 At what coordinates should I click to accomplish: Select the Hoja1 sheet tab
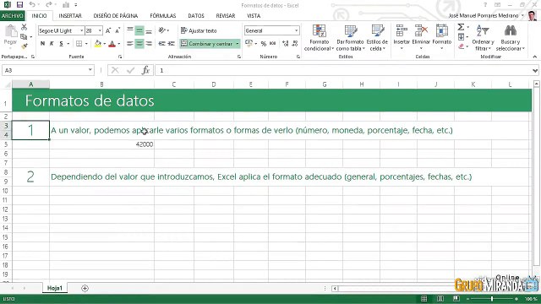coord(55,288)
